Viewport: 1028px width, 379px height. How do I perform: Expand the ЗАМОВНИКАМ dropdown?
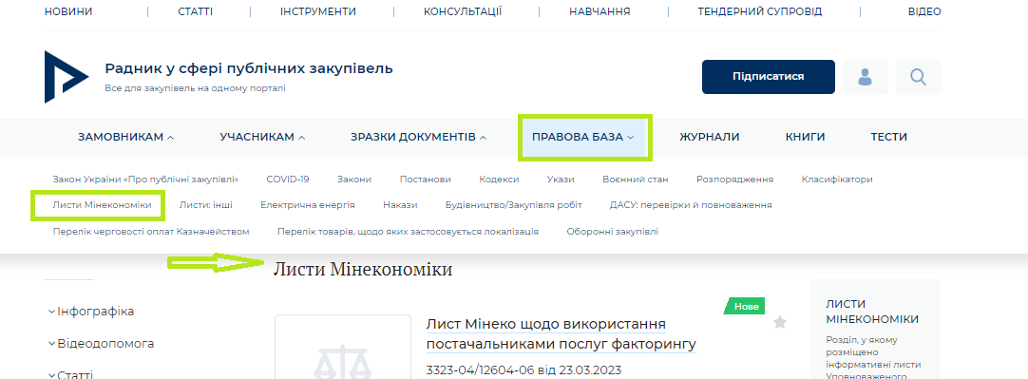pos(125,137)
